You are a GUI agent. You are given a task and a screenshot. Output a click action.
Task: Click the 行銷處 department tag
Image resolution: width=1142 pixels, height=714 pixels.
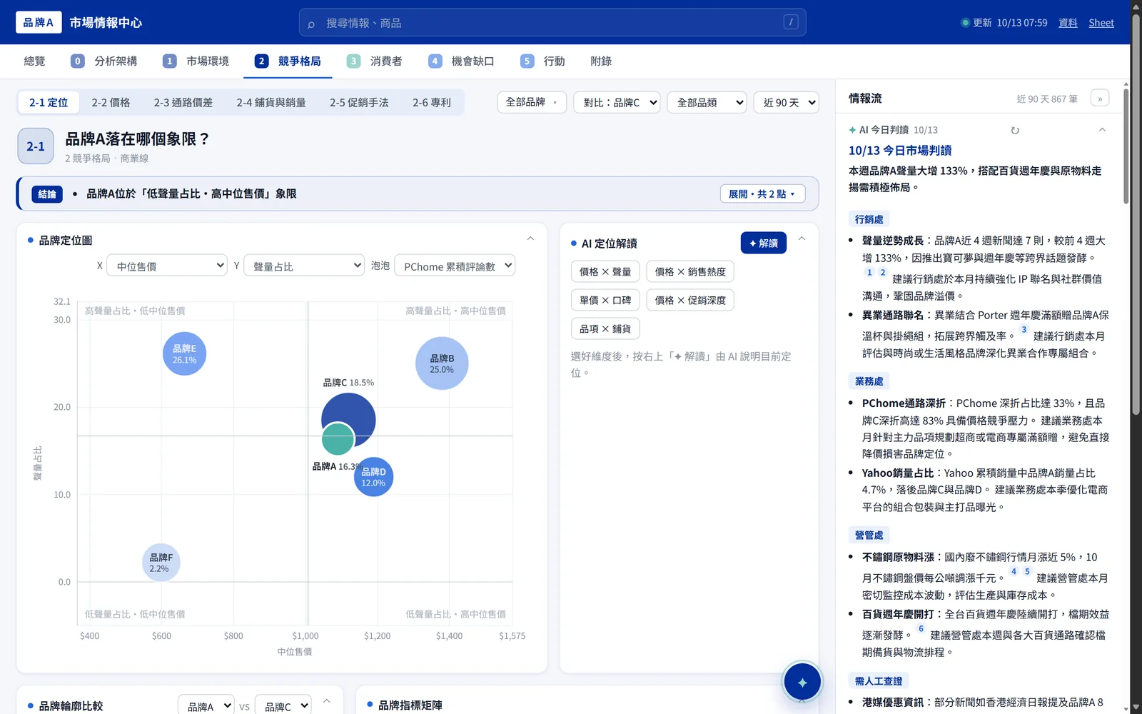[x=869, y=219]
